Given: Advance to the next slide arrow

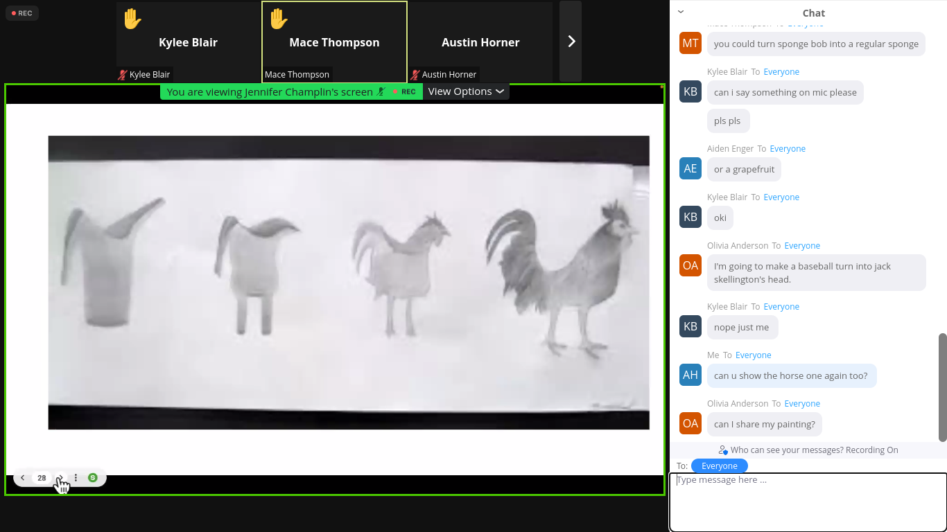Looking at the screenshot, I should coord(61,478).
